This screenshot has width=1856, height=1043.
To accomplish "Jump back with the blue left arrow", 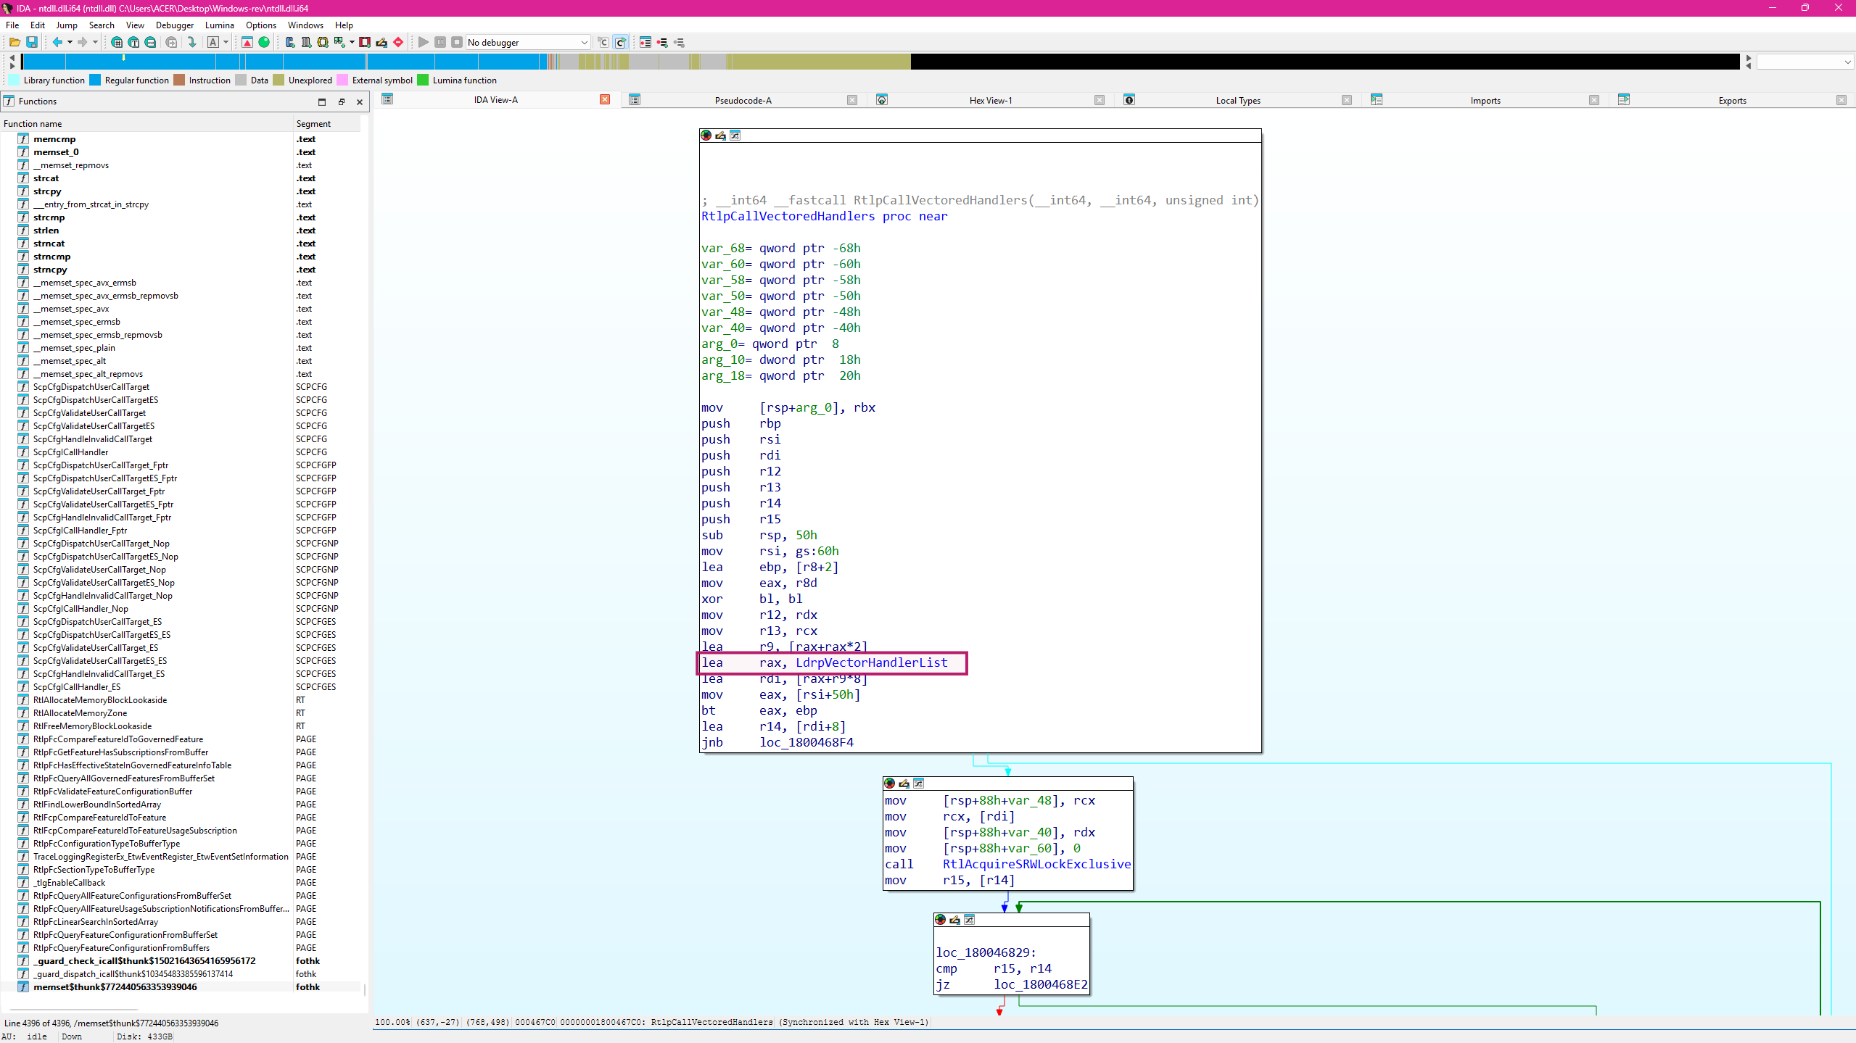I will pyautogui.click(x=57, y=42).
